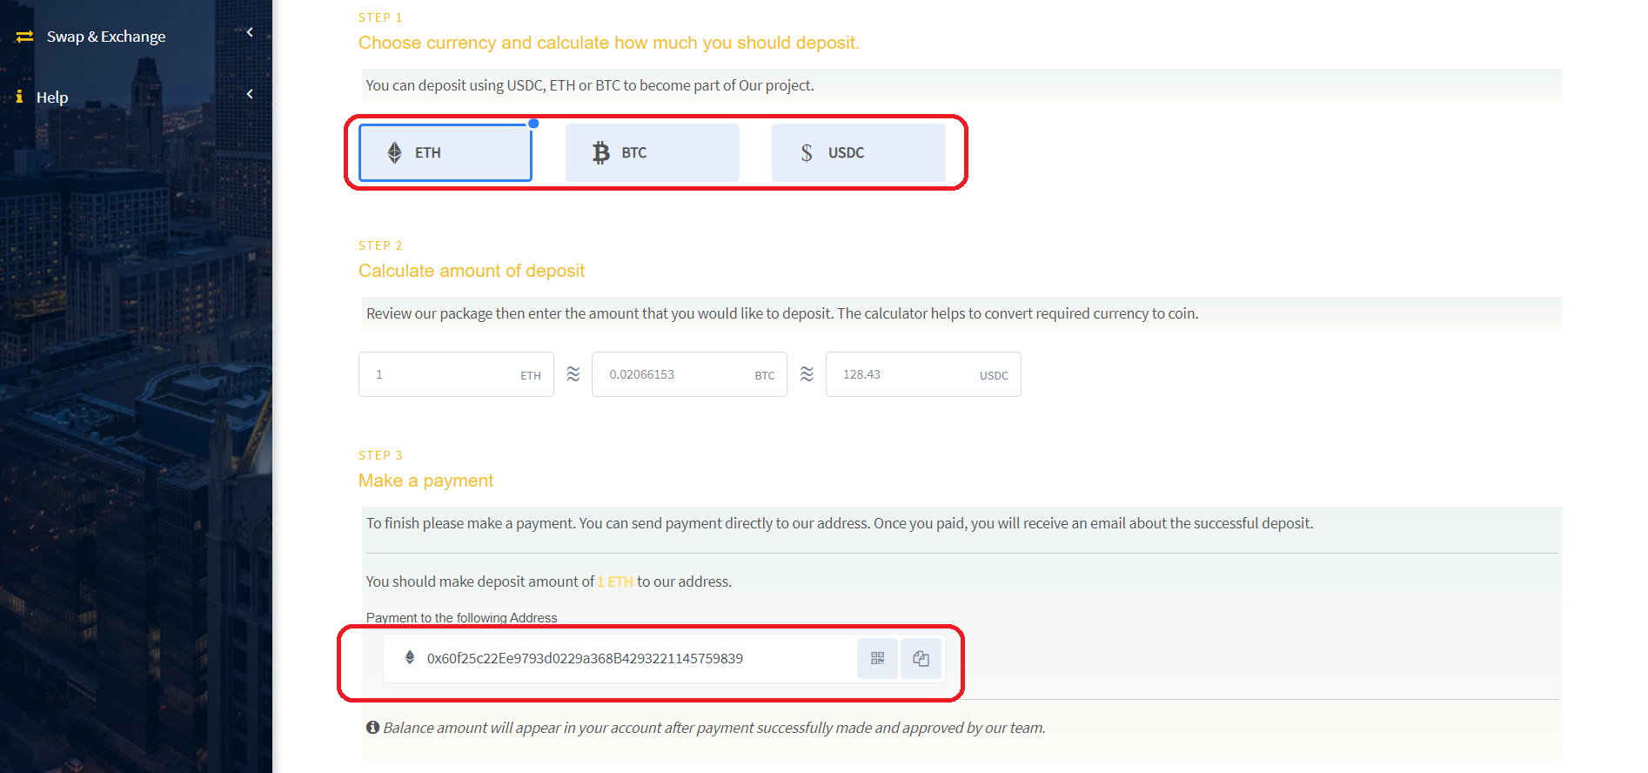Image resolution: width=1648 pixels, height=773 pixels.
Task: Click the info icon next to balance note
Action: point(372,727)
